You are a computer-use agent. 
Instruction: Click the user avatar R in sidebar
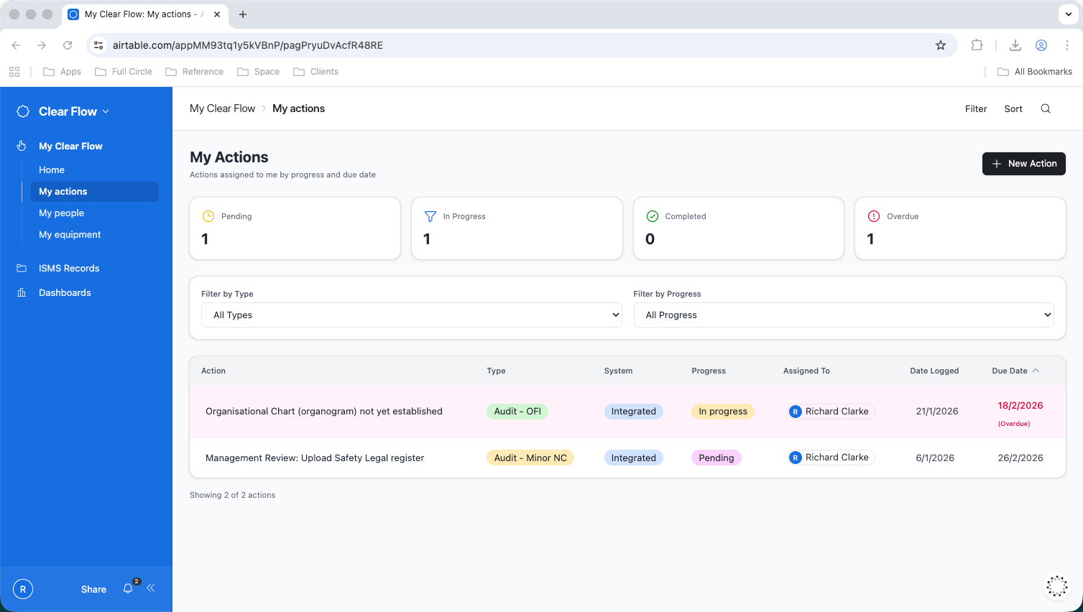coord(23,589)
